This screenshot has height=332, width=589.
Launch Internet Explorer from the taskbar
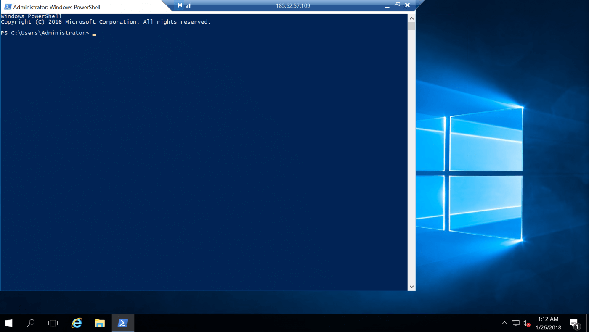[77, 323]
